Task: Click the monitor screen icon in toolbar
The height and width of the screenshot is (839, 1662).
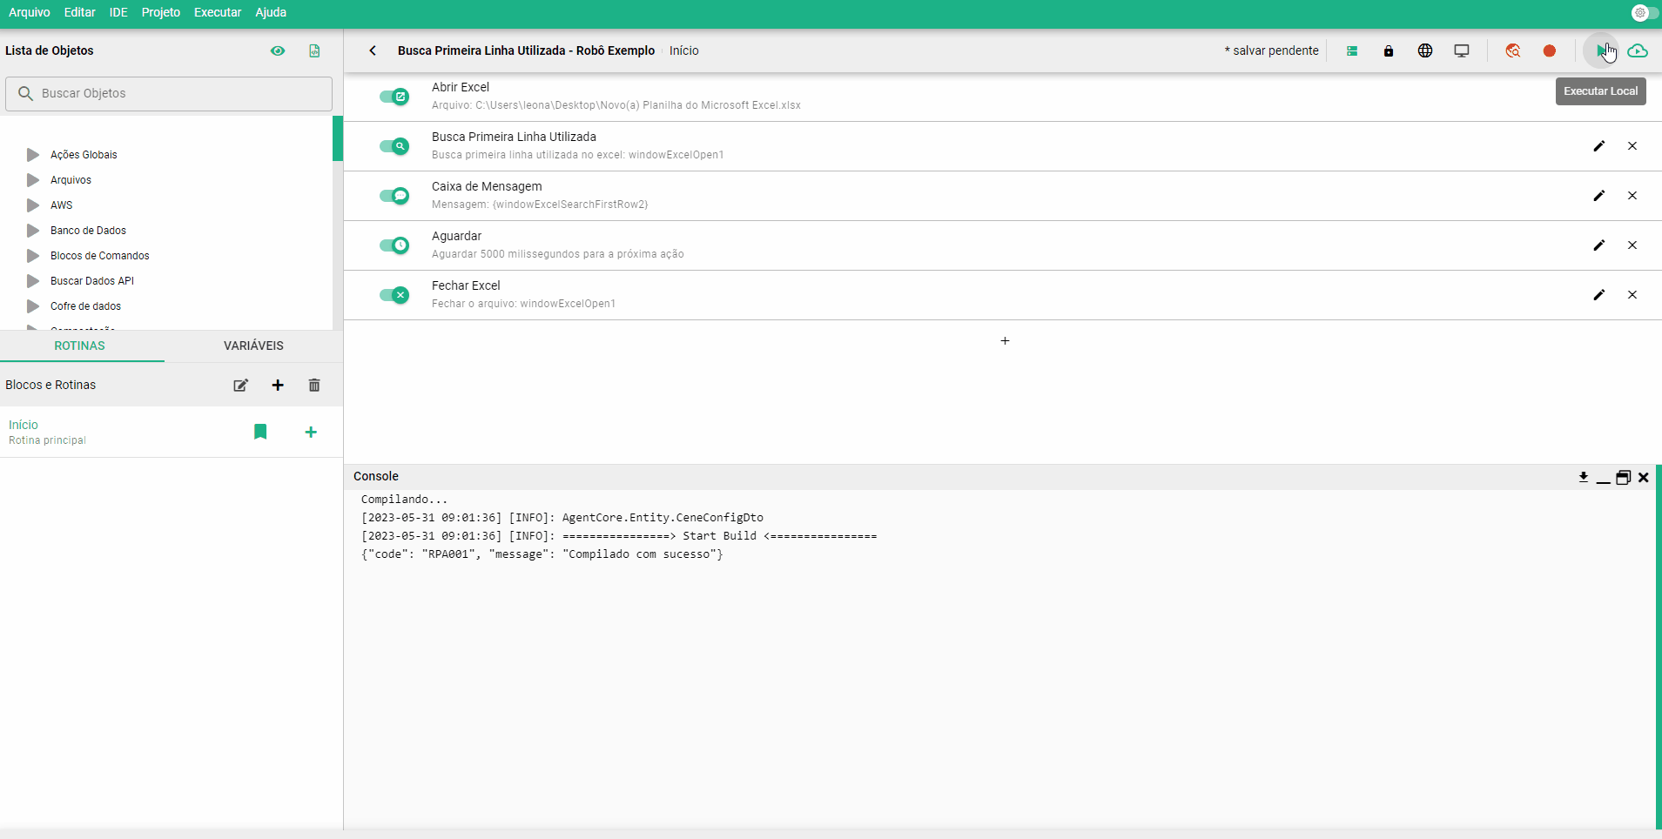Action: [1462, 51]
